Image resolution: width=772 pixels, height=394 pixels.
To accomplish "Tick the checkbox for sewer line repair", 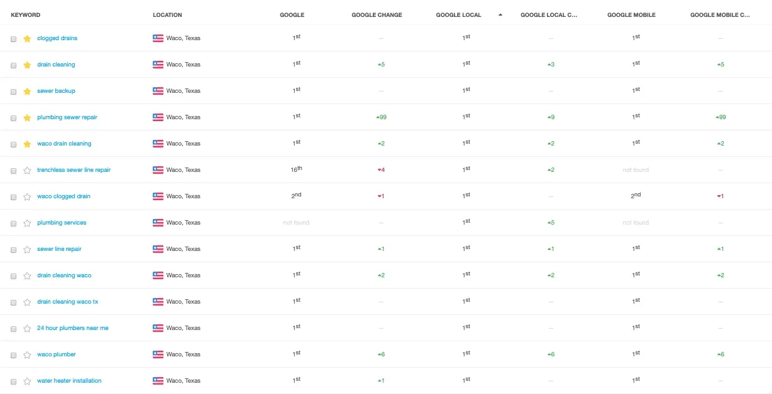I will click(x=14, y=250).
